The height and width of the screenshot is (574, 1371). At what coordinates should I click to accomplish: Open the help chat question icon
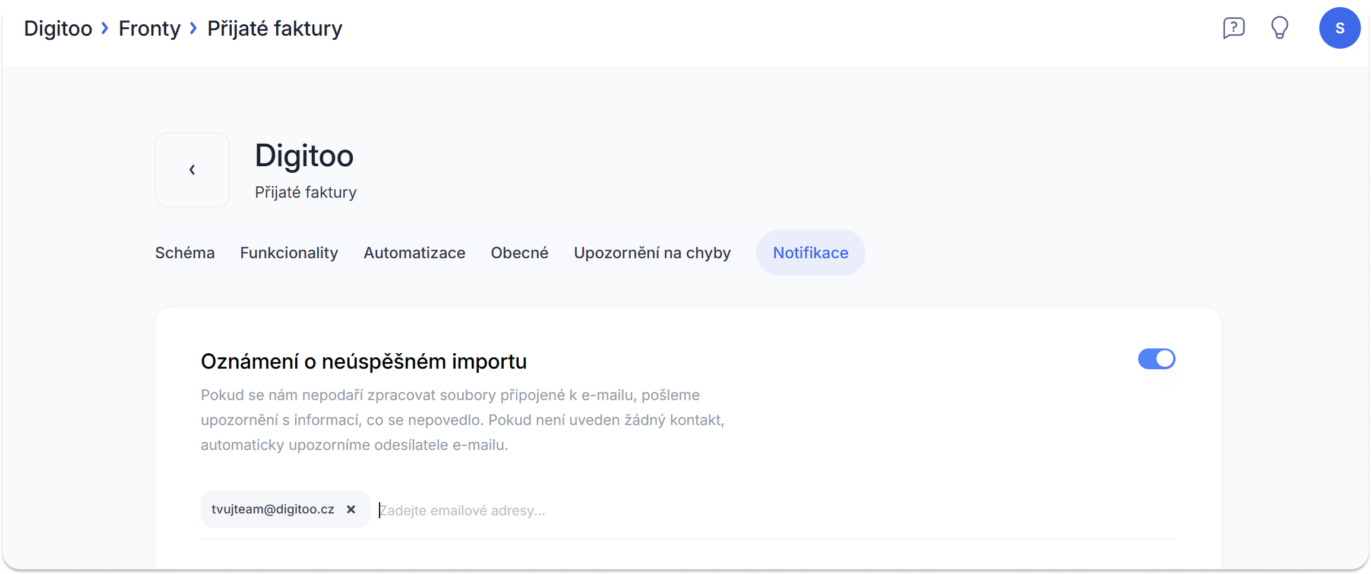point(1234,28)
